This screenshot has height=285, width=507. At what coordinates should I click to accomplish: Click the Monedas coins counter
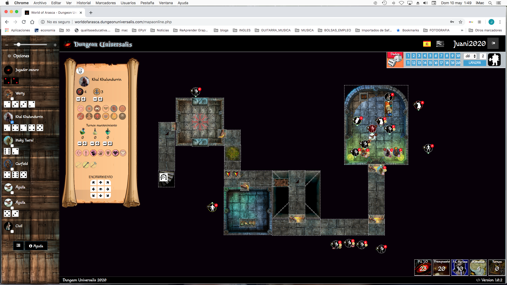click(x=478, y=267)
